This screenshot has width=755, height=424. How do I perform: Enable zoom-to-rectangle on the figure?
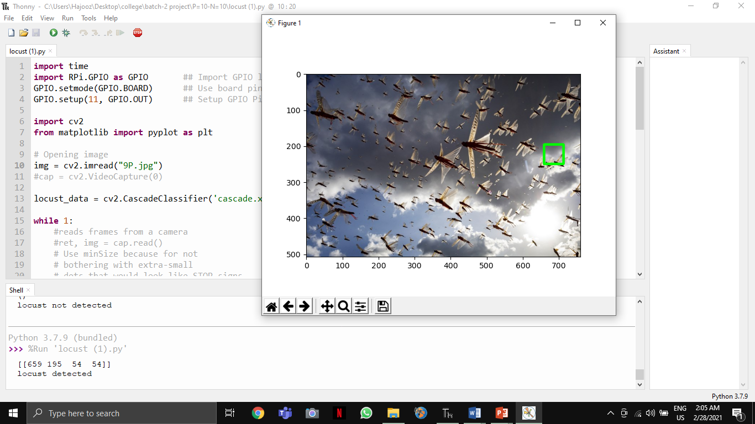pyautogui.click(x=343, y=306)
